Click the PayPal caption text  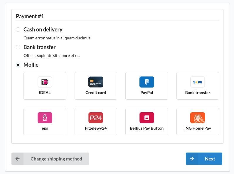[147, 93]
